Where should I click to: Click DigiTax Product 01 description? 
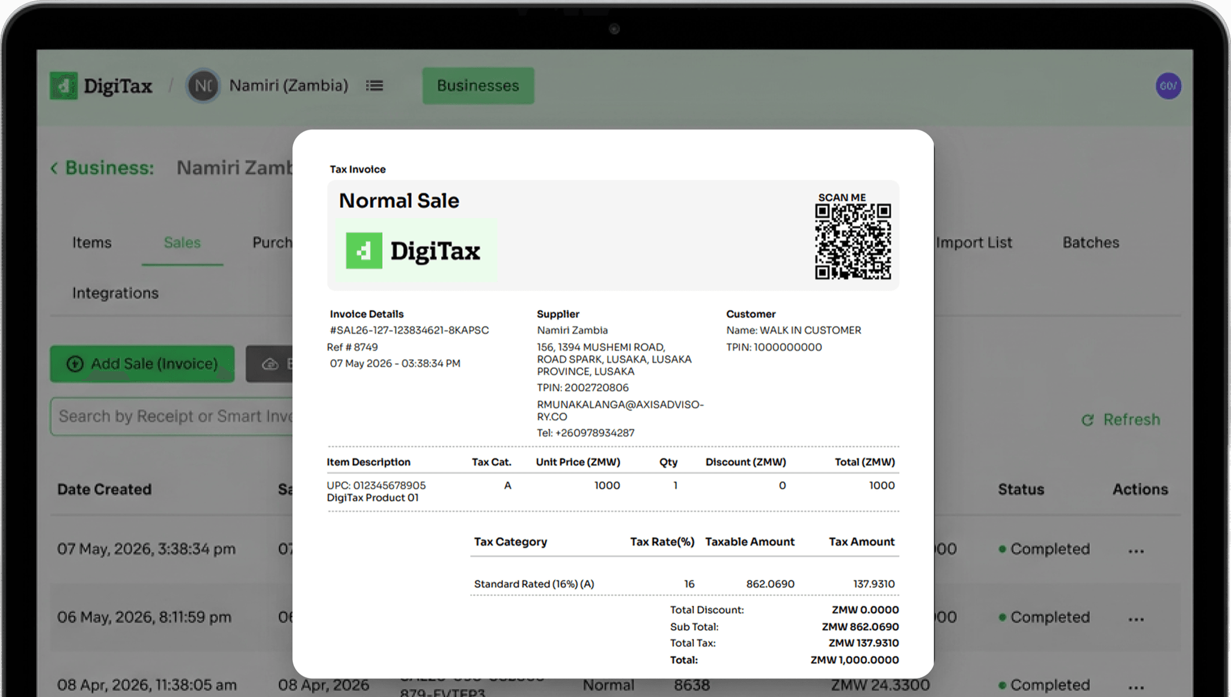tap(373, 498)
